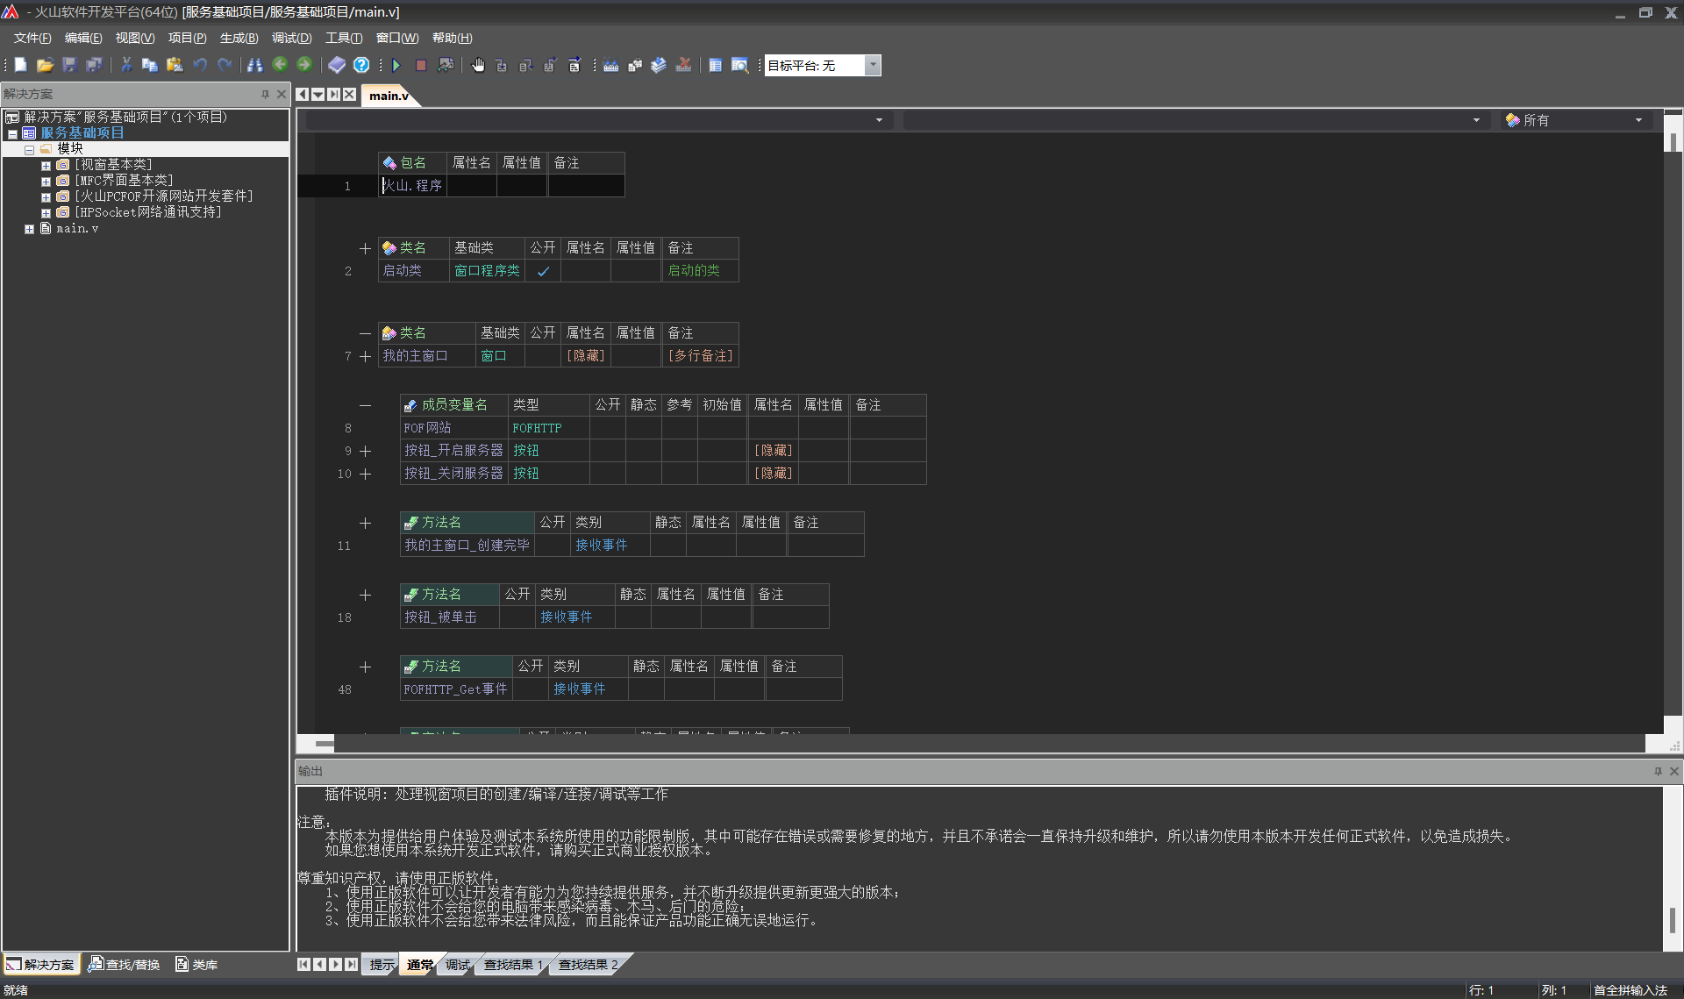Expand the [视窗基本类] module node
1684x999 pixels.
pyautogui.click(x=46, y=165)
